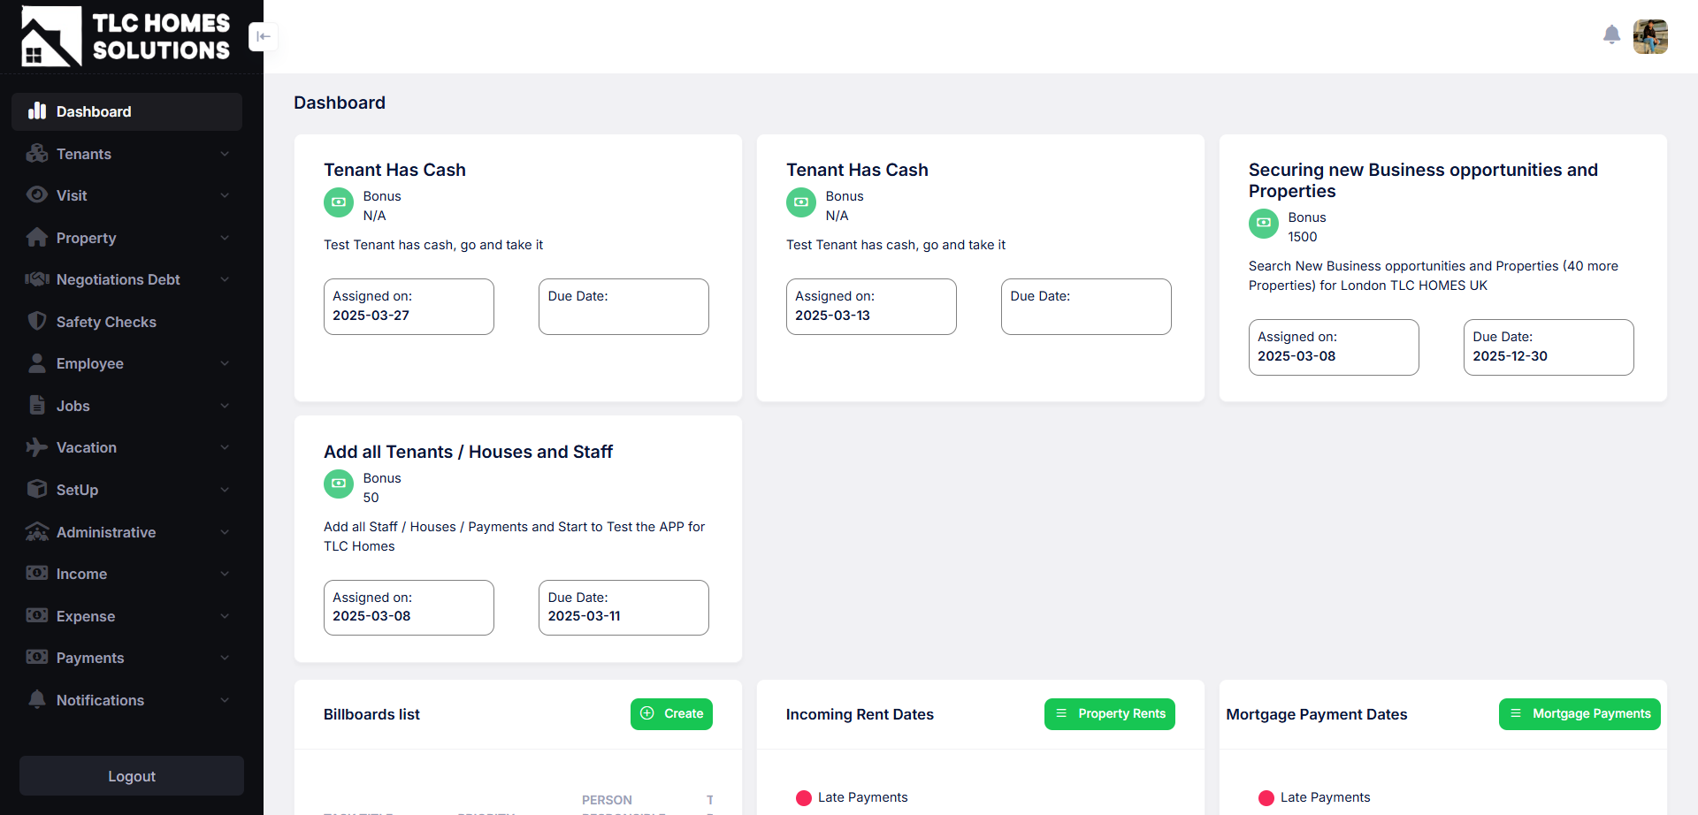The height and width of the screenshot is (815, 1698).
Task: Open the Jobs sidebar entry
Action: [73, 406]
